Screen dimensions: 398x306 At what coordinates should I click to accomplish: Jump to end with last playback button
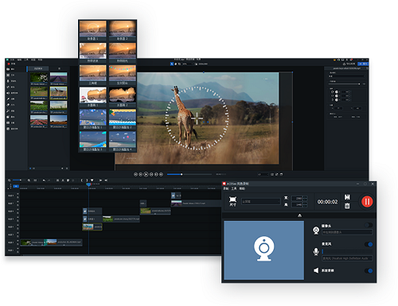(x=161, y=174)
